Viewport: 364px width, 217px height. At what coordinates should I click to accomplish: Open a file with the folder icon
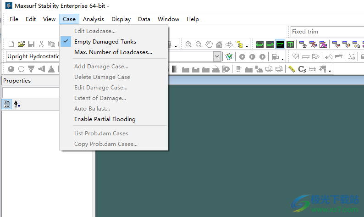tap(21, 44)
